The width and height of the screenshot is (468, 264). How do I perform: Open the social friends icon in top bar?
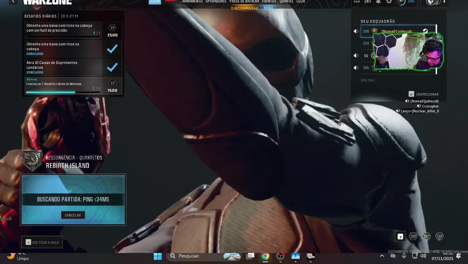[368, 1]
